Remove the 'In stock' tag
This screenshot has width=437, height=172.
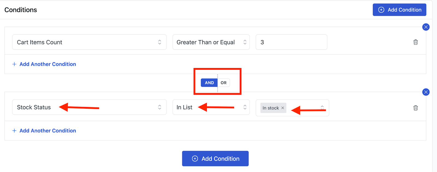(283, 108)
